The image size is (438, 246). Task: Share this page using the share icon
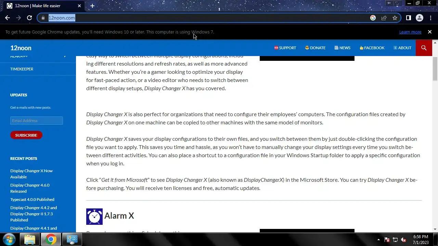tap(384, 18)
